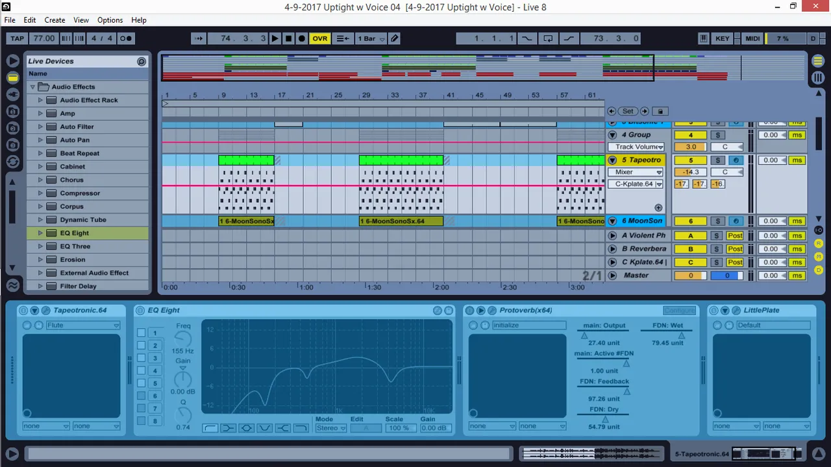This screenshot has width=831, height=467.
Task: Click the browser search icon
Action: point(142,61)
